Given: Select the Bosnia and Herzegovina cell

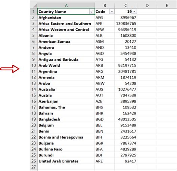Looking at the screenshot, I should coord(66,137).
